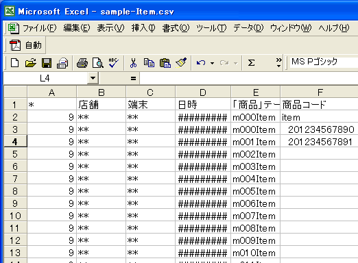Image resolution: width=358 pixels, height=263 pixels.
Task: Select column D by its header
Action: click(x=203, y=92)
